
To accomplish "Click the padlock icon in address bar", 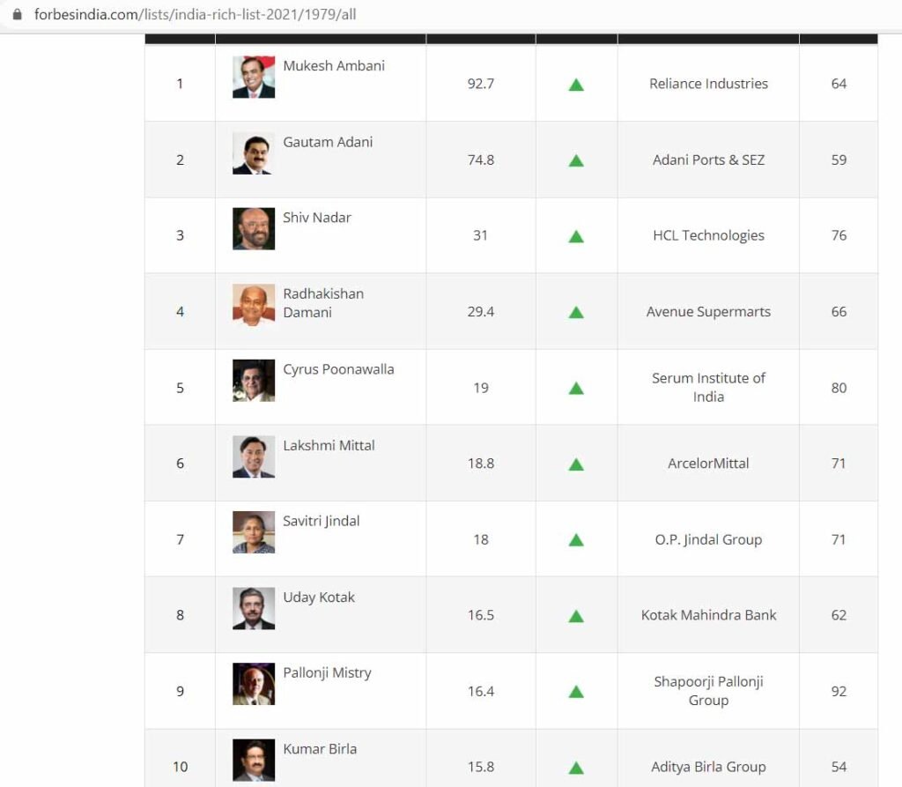I will [18, 14].
